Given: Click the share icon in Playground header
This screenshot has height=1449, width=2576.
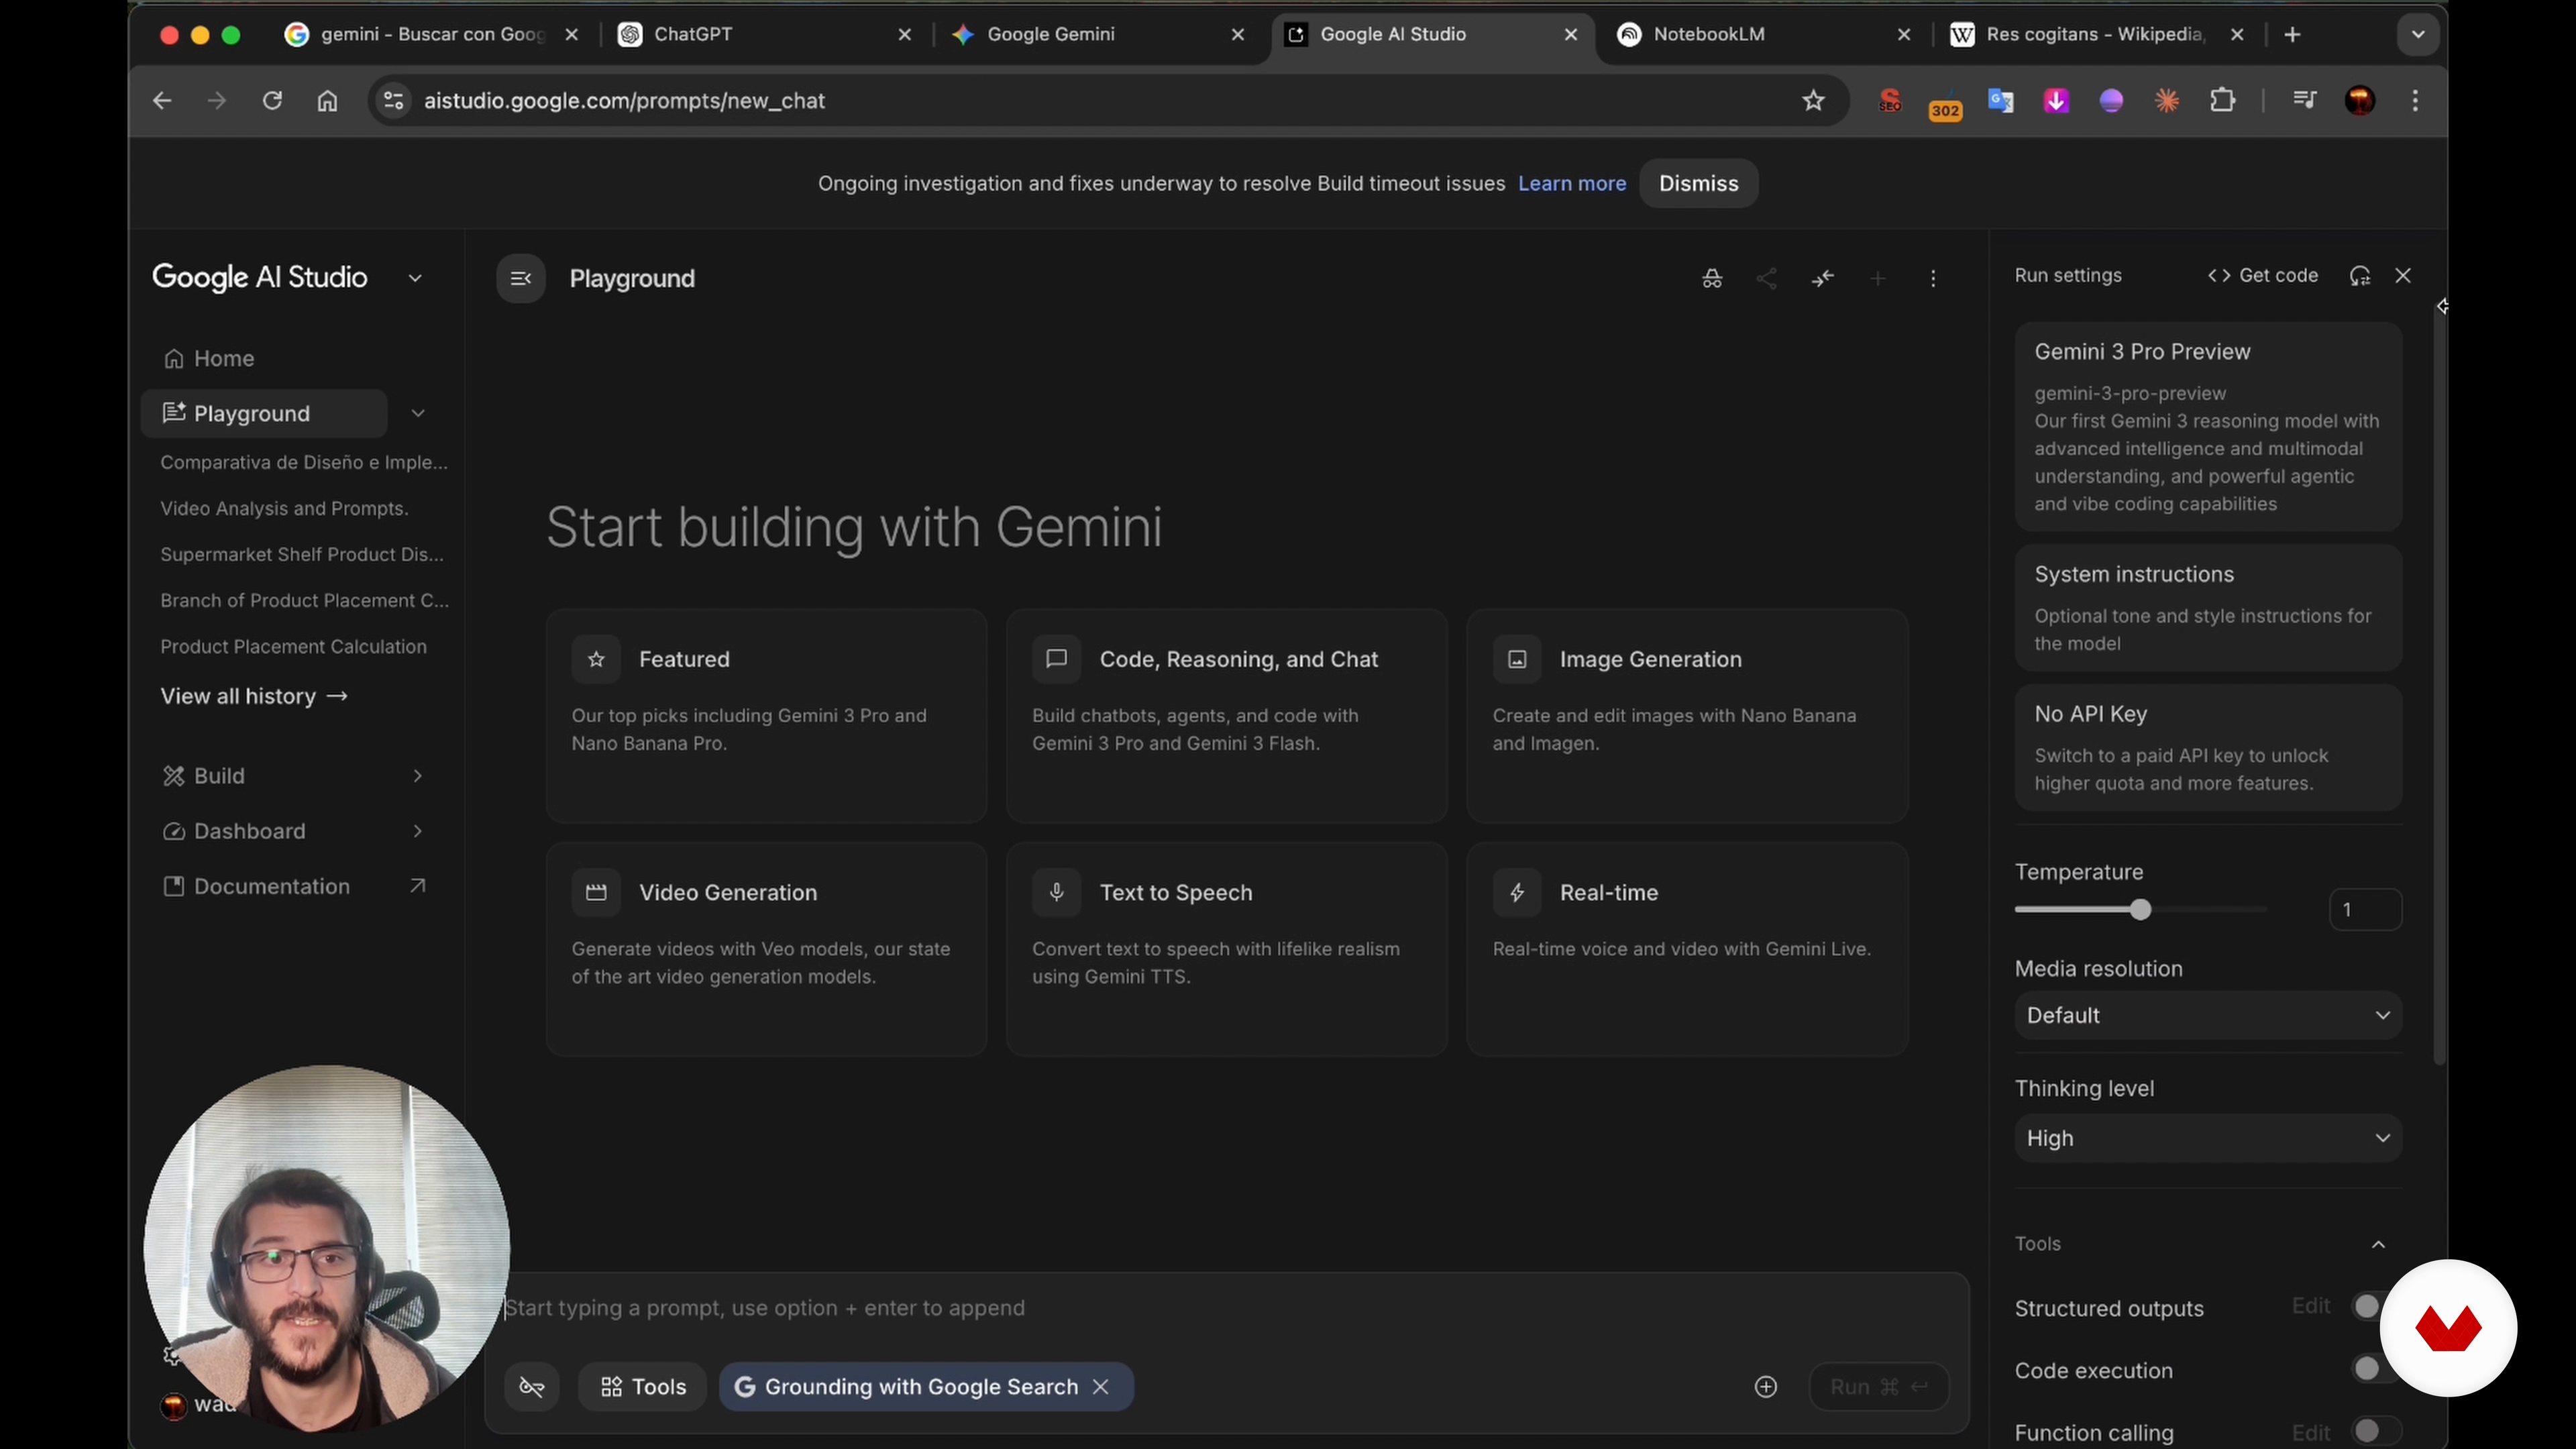Looking at the screenshot, I should click(1767, 278).
